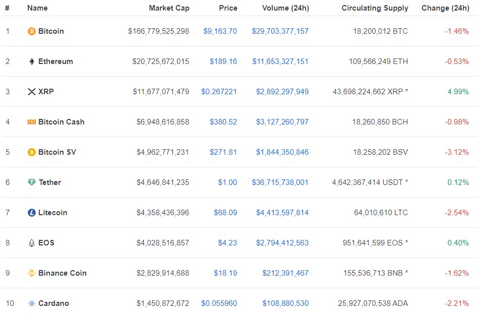478x318 pixels.
Task: Select Ethereum market cap $20,725,672,015
Action: (x=161, y=61)
